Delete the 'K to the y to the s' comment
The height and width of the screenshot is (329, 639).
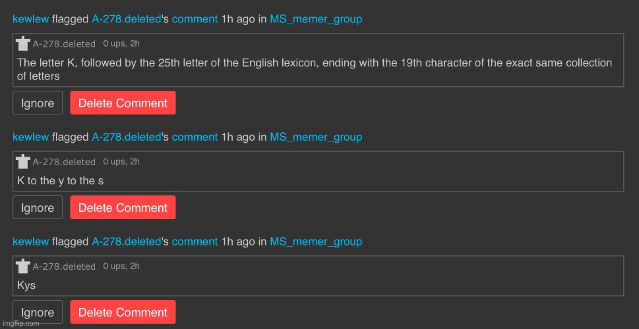click(x=123, y=207)
